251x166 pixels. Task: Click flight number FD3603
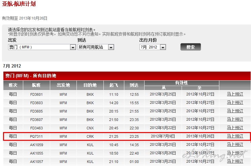point(36,103)
